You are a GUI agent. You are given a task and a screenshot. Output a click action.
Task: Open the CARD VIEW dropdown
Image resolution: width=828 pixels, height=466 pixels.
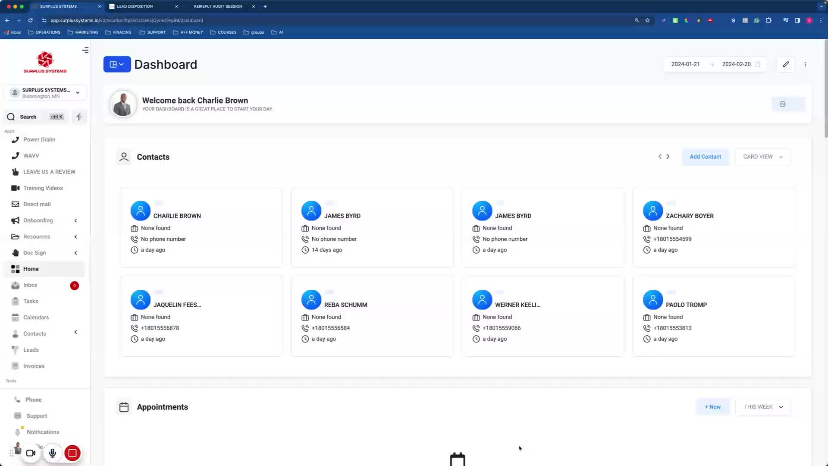click(762, 157)
